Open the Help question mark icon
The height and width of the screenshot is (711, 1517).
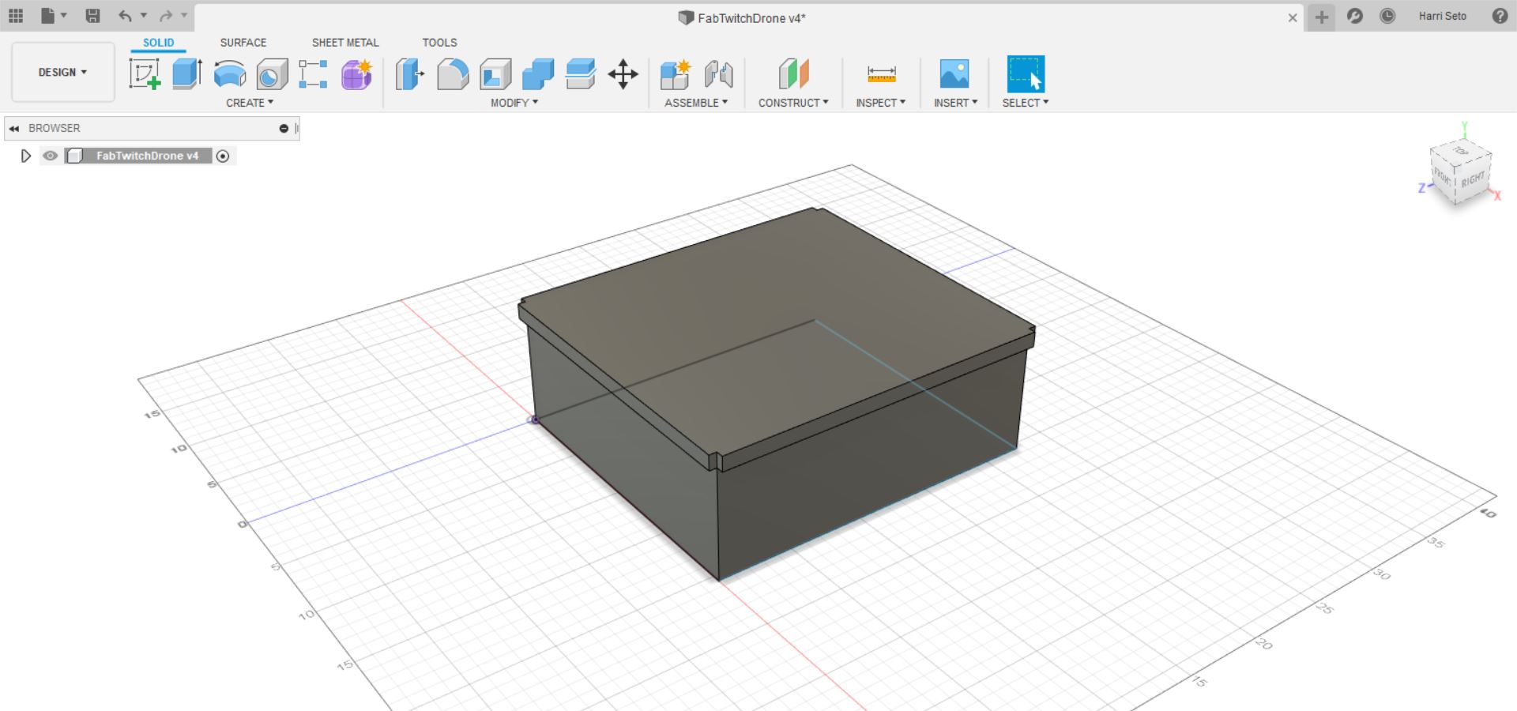[1500, 16]
